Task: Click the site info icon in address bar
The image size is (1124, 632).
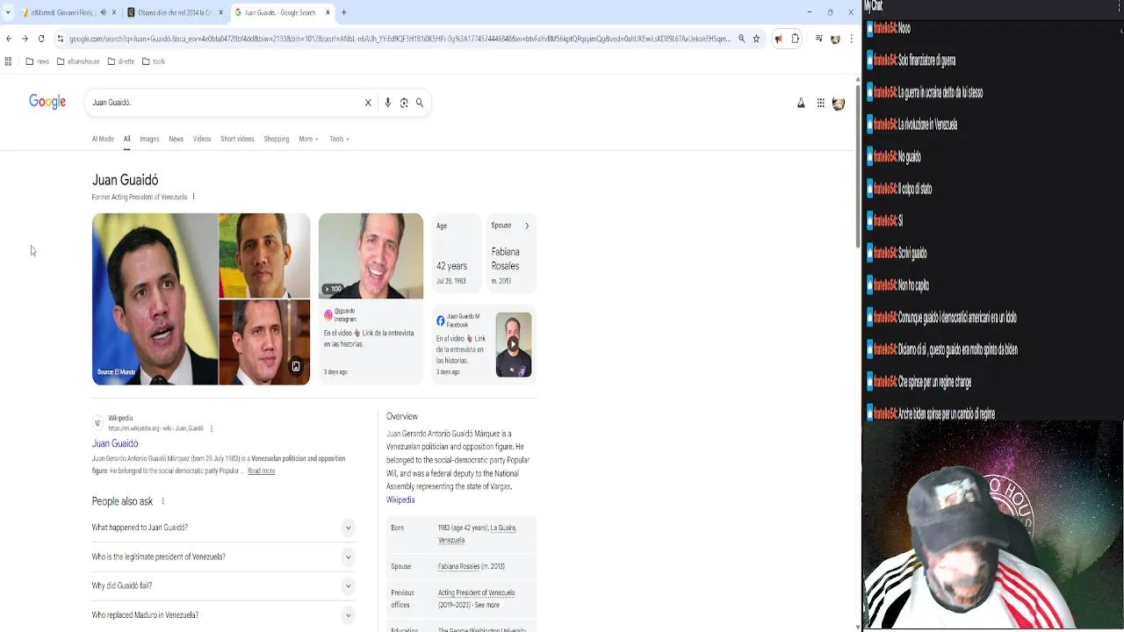Action: pyautogui.click(x=60, y=39)
